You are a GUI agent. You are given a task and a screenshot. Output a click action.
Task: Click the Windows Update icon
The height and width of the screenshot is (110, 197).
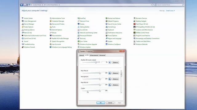[78, 47]
